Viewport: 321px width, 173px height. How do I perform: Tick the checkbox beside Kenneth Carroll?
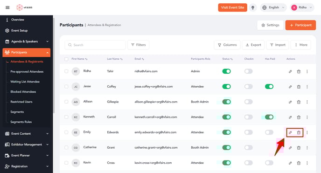pos(66,117)
